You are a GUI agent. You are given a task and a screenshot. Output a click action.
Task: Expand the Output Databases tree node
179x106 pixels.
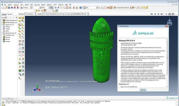(x=2, y=21)
